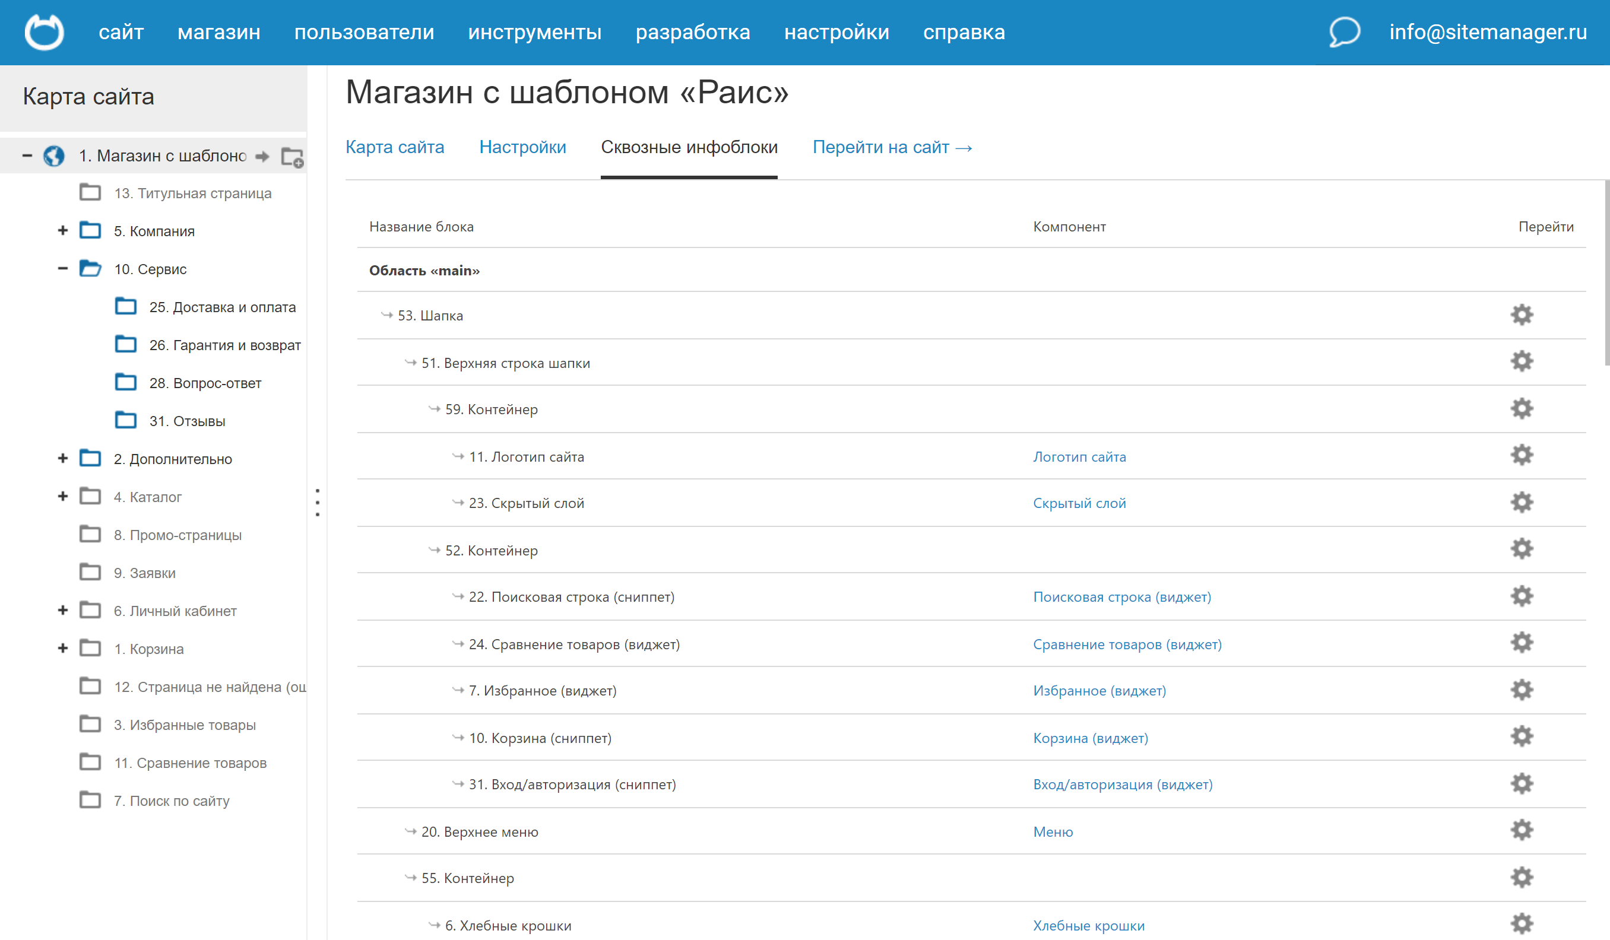Open the Карта сайта tab
The height and width of the screenshot is (940, 1610).
[394, 148]
